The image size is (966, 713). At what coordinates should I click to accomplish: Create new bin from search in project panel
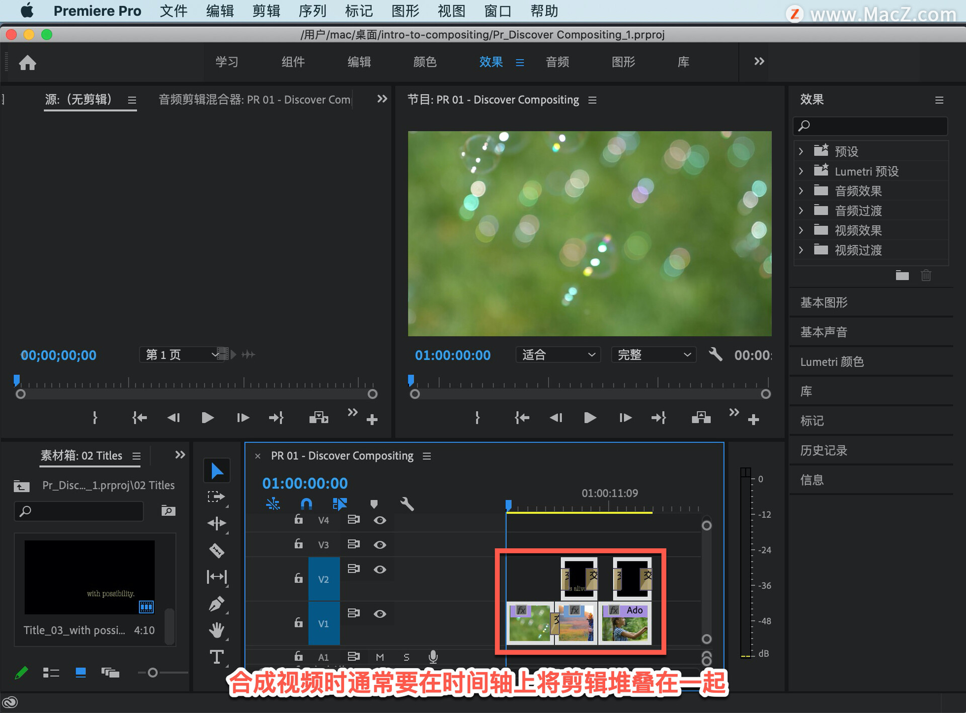tap(168, 511)
